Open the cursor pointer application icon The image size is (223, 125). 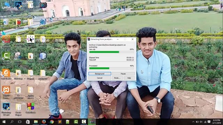31,40
